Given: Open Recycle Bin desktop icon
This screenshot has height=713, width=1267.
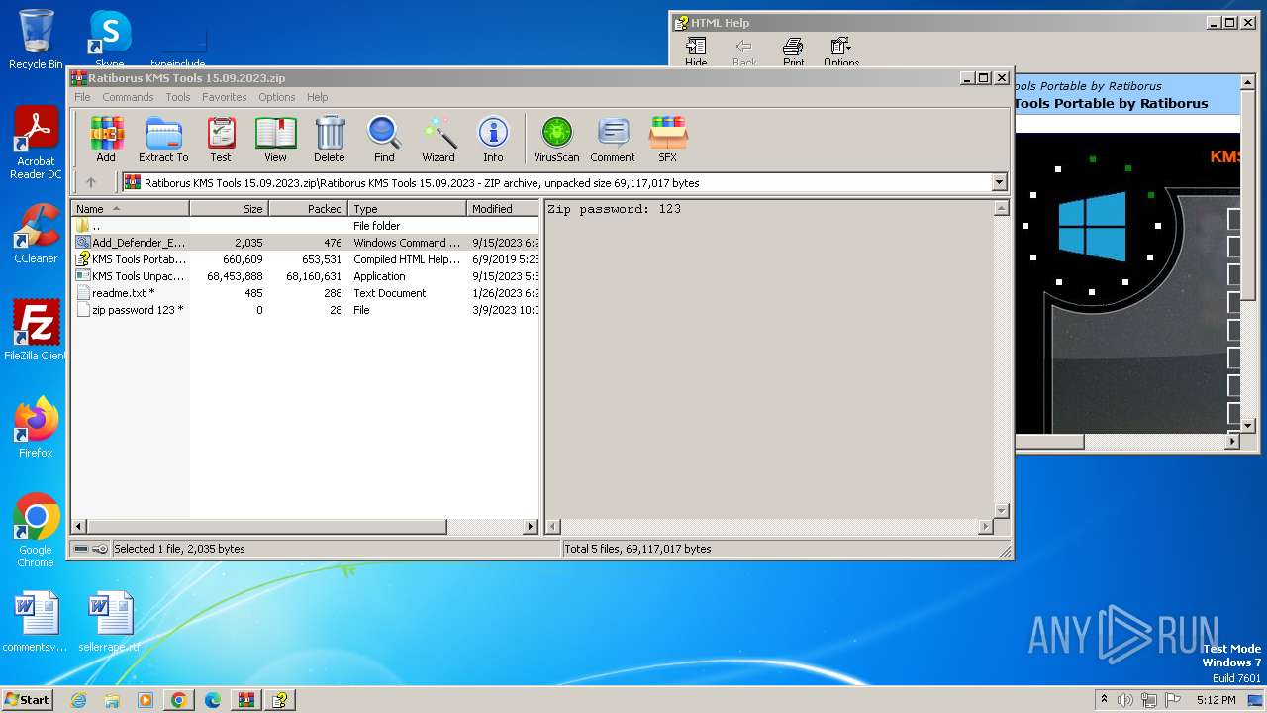Looking at the screenshot, I should coord(36,40).
